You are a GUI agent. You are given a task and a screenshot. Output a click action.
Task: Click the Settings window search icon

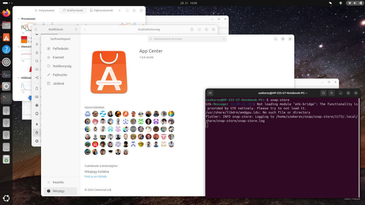(36, 30)
